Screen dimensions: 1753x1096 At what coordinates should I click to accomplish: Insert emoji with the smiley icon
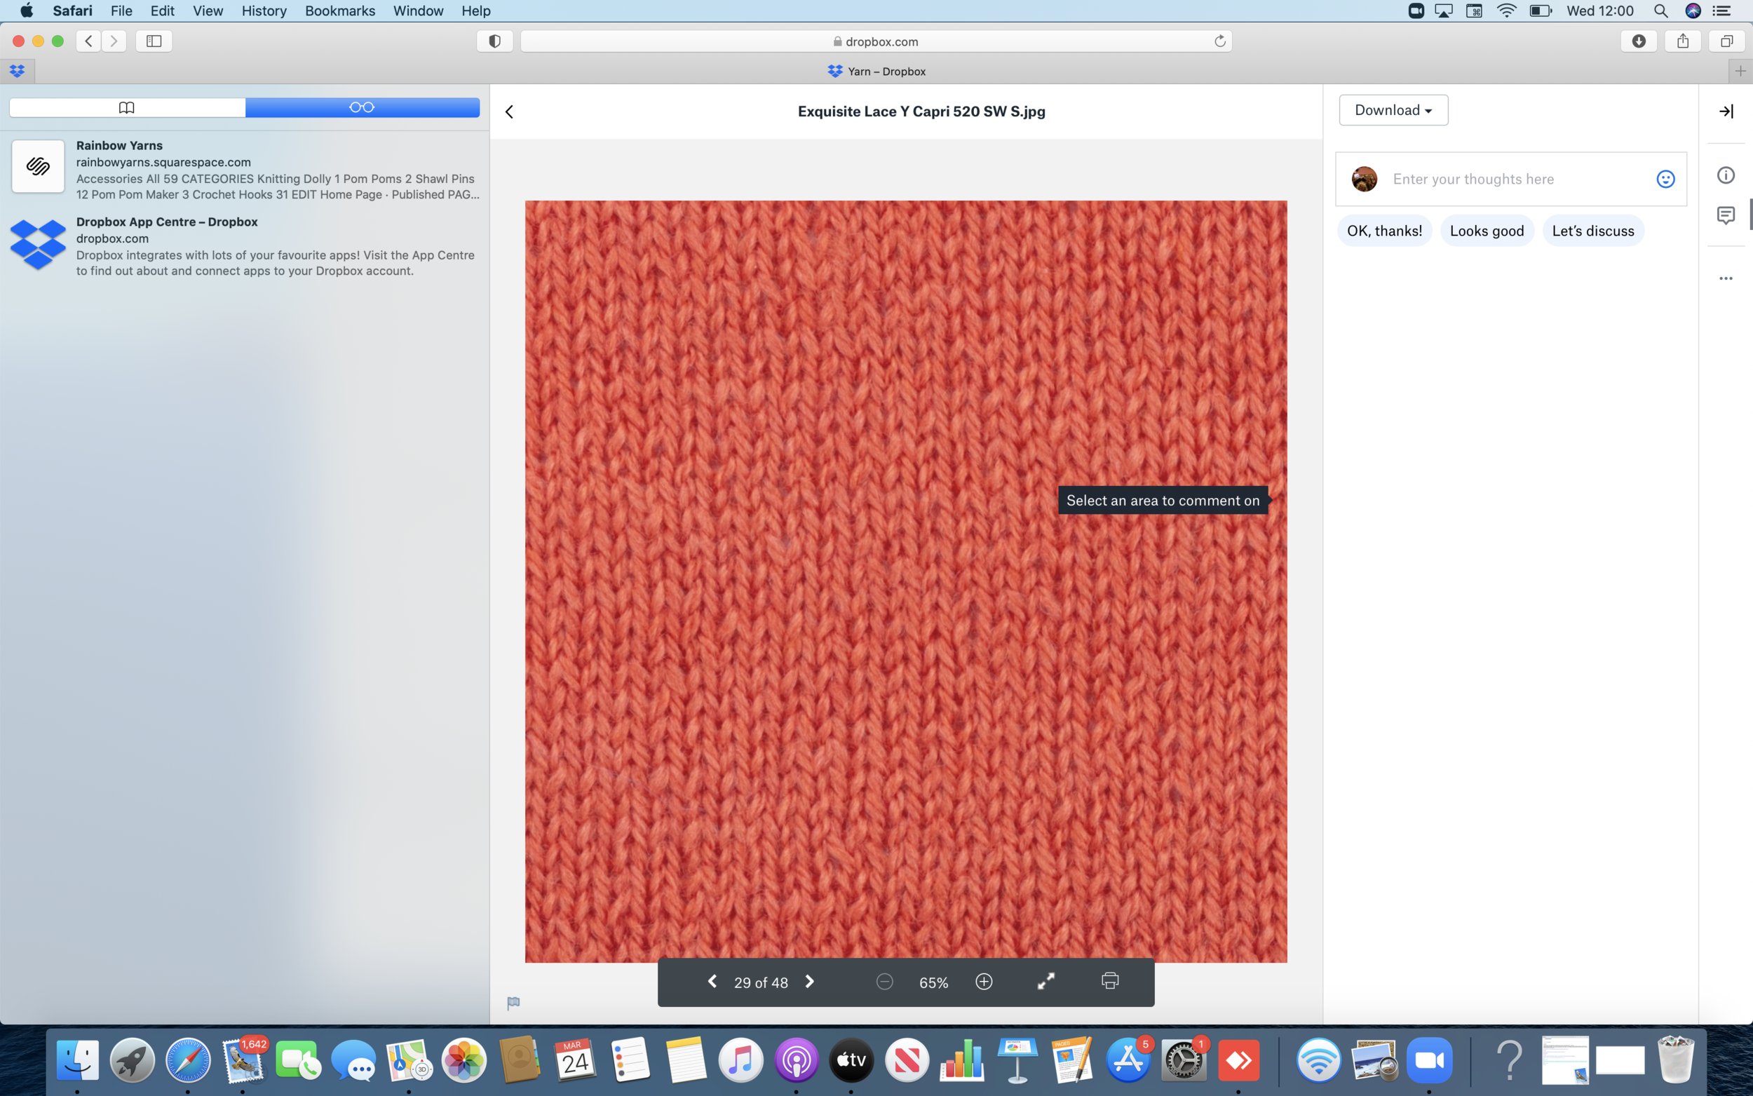[1665, 179]
